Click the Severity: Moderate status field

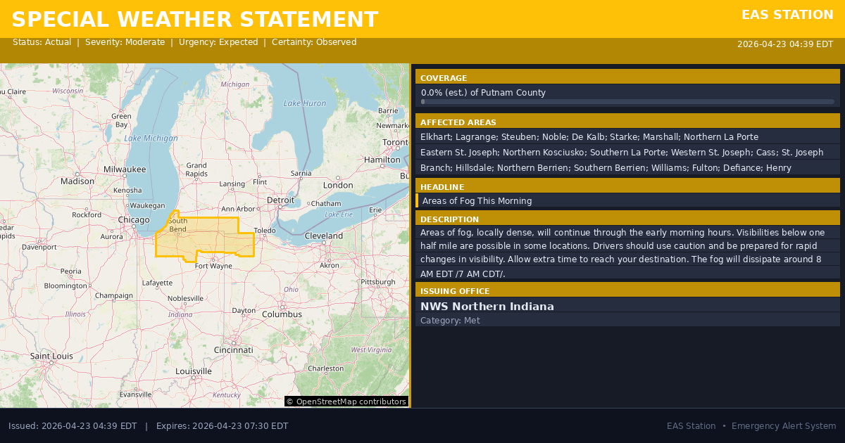pos(125,42)
